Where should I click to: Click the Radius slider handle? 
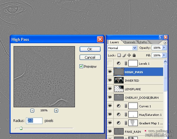click(x=21, y=128)
